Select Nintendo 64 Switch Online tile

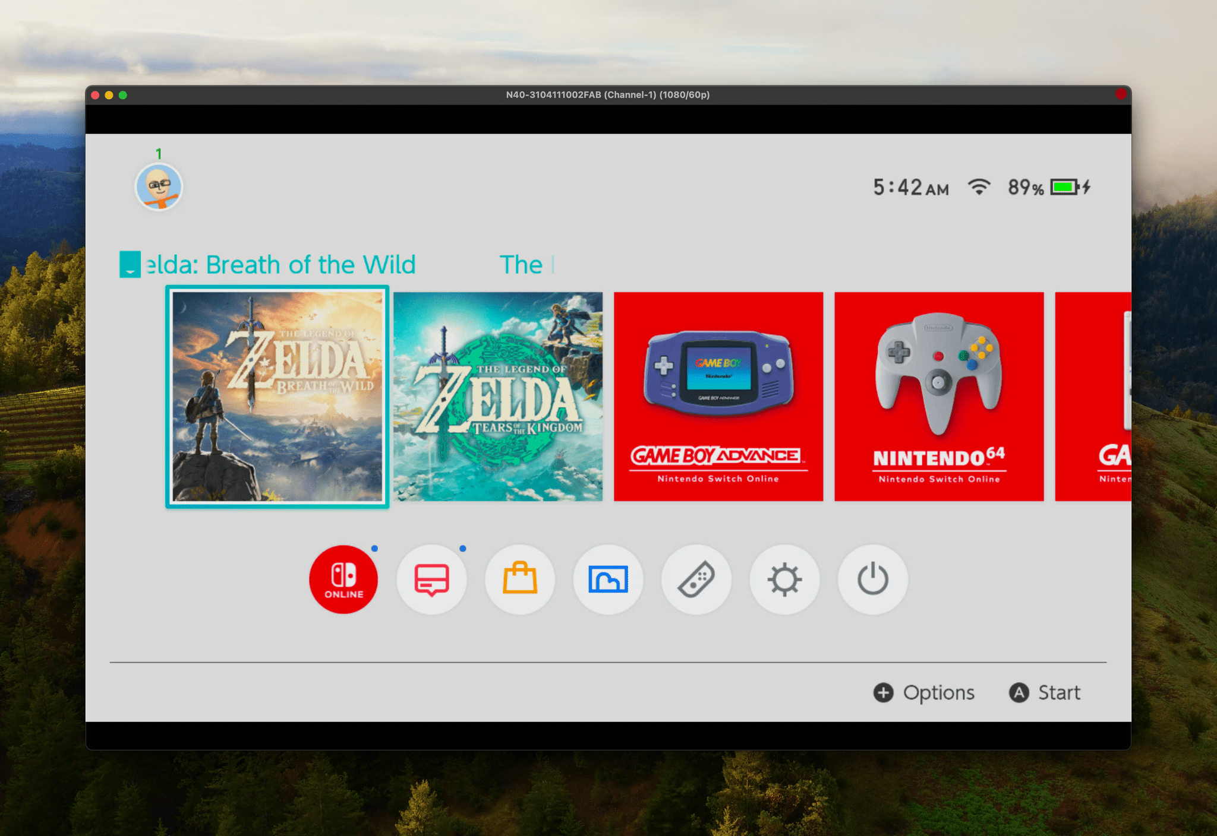tap(939, 397)
